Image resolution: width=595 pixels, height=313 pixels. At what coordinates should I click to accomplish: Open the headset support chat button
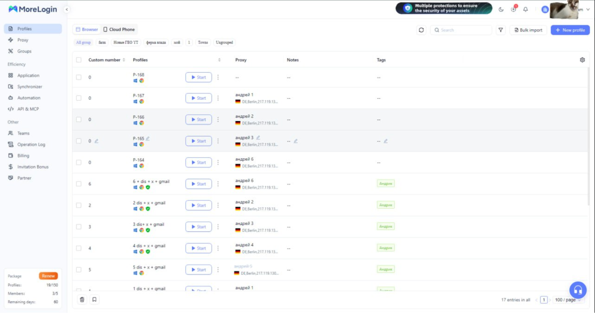click(x=578, y=290)
